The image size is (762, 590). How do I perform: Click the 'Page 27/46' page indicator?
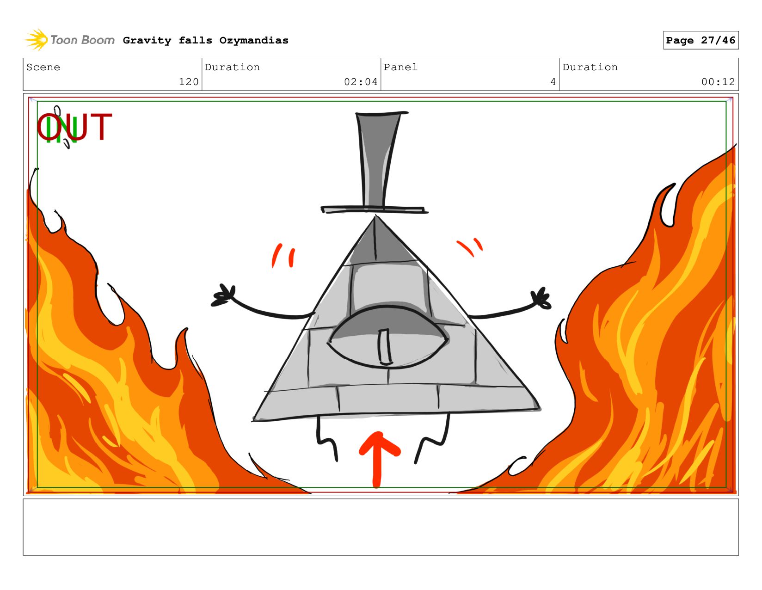tap(701, 40)
